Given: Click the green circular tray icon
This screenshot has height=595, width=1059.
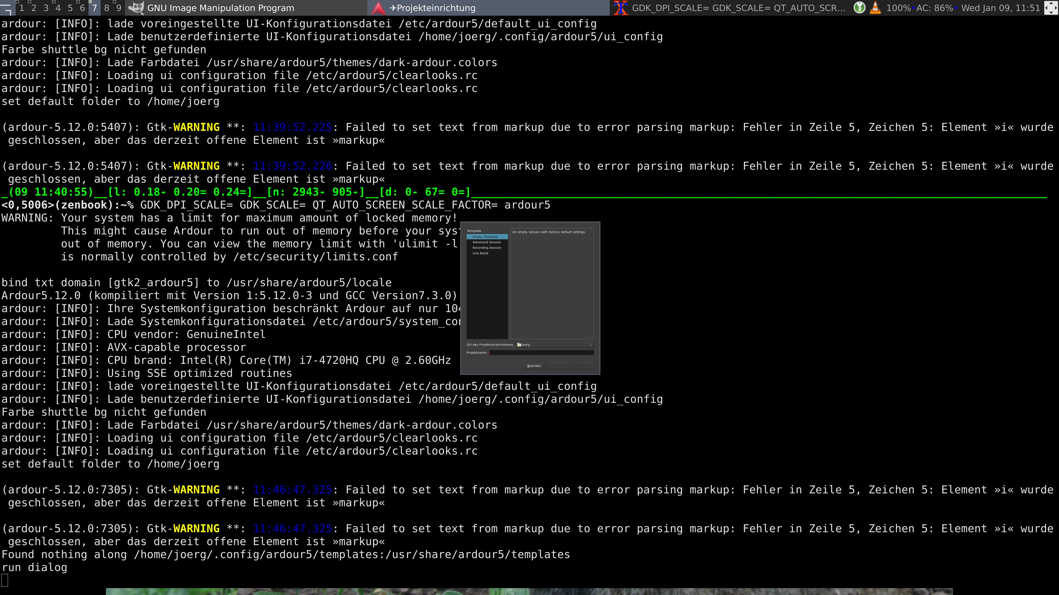Looking at the screenshot, I should 859,7.
